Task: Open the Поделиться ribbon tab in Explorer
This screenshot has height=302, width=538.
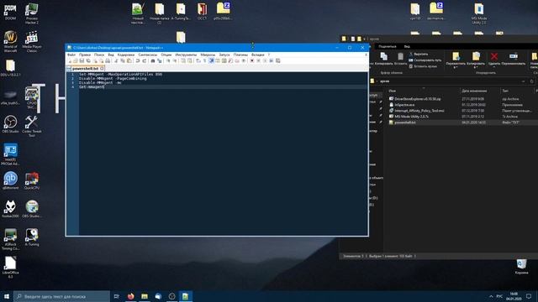Action: (x=388, y=46)
